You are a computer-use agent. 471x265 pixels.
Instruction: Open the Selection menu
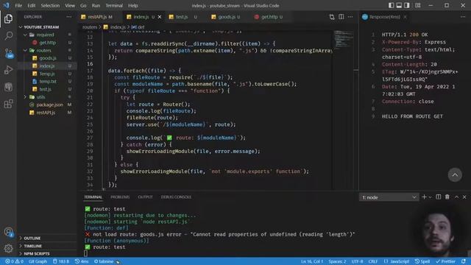click(50, 5)
